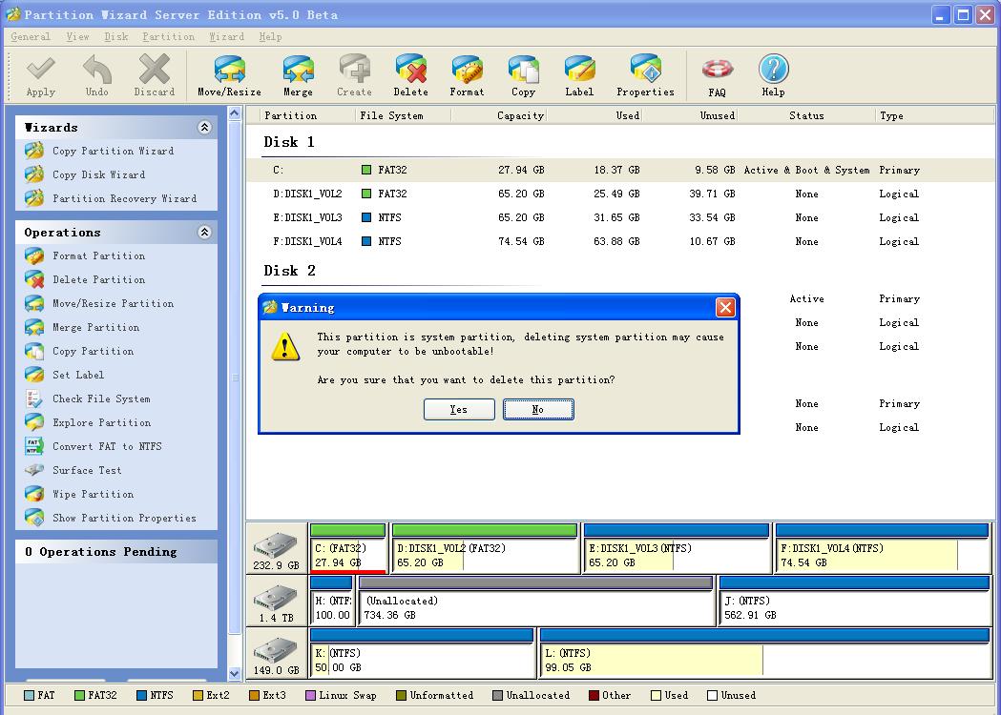1001x715 pixels.
Task: Choose Wipe Partition operation
Action: tap(93, 494)
